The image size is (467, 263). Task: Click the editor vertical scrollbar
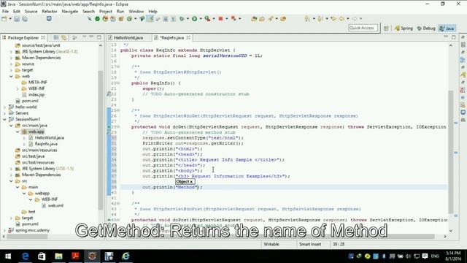click(451, 152)
